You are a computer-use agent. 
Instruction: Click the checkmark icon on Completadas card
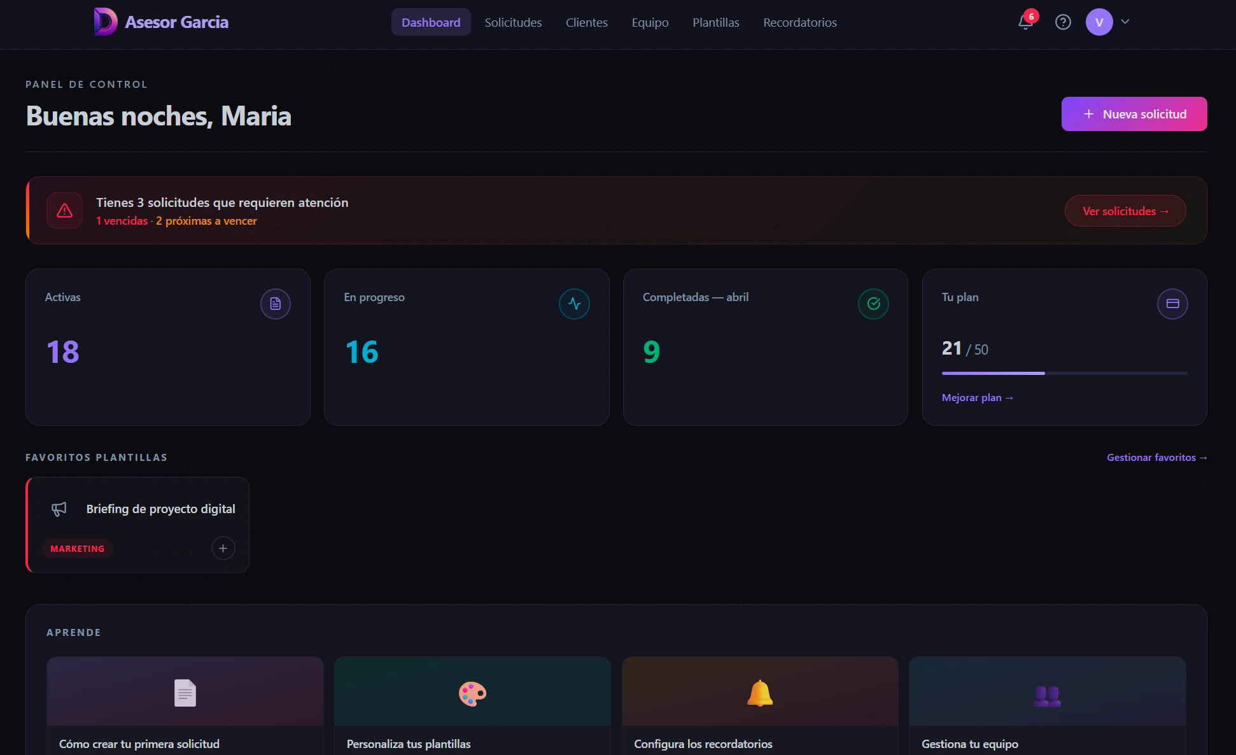[873, 304]
